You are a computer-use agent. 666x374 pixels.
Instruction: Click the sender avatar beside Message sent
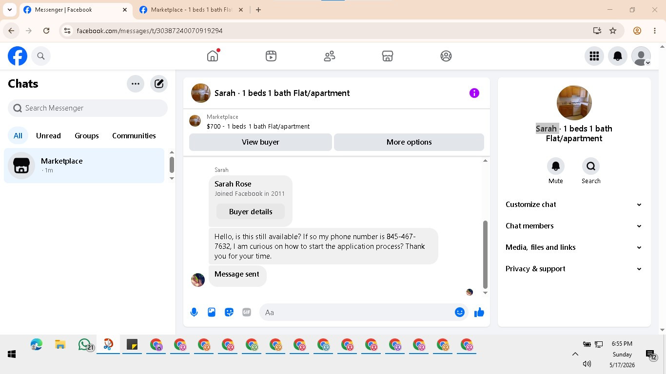[198, 280]
